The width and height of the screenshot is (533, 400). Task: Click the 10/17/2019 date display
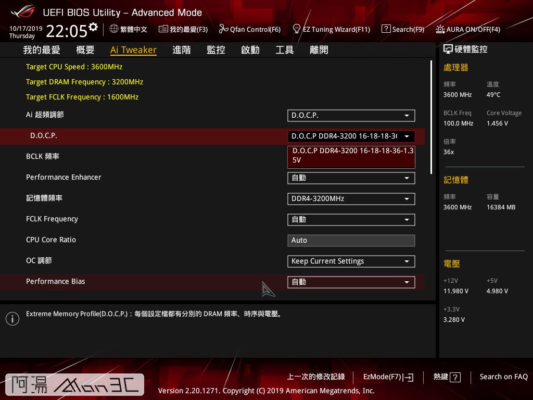point(26,29)
